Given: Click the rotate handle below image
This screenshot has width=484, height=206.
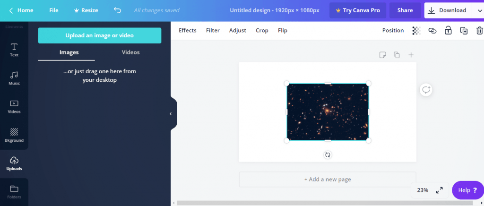Looking at the screenshot, I should point(328,155).
